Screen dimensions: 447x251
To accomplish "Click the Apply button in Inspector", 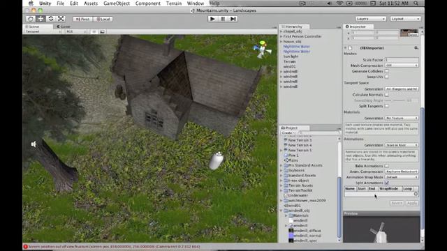I will [x=411, y=203].
